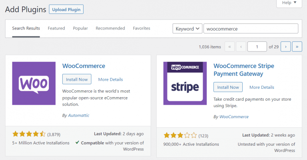Click the first page double-arrow button
This screenshot has height=160, width=307.
(x=230, y=47)
